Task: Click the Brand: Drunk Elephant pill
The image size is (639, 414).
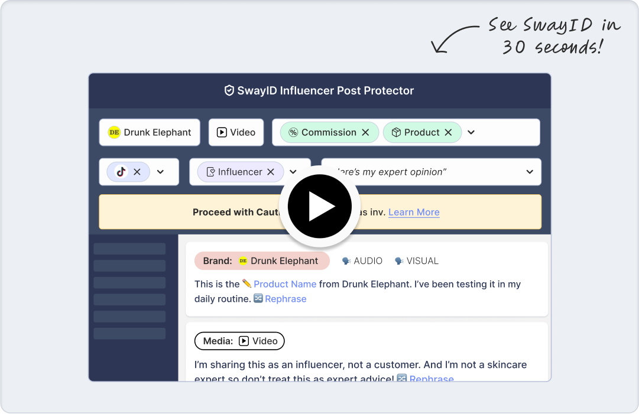Action: coord(262,261)
